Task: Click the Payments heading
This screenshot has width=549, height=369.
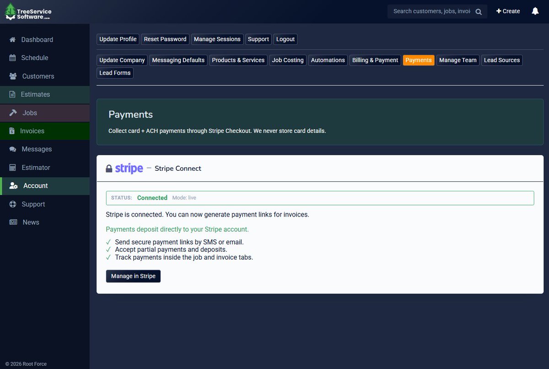Action: tap(131, 114)
